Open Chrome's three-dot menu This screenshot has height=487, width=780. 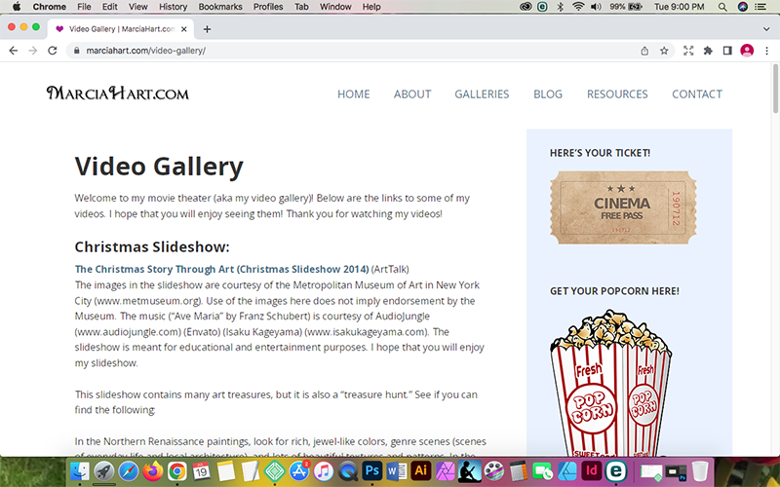pyautogui.click(x=767, y=51)
